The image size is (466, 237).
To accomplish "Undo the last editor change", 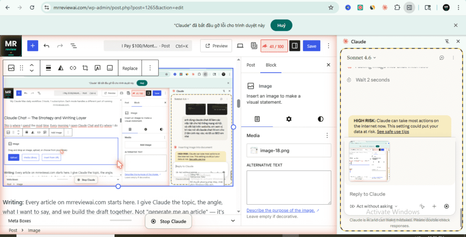I will (x=46, y=46).
